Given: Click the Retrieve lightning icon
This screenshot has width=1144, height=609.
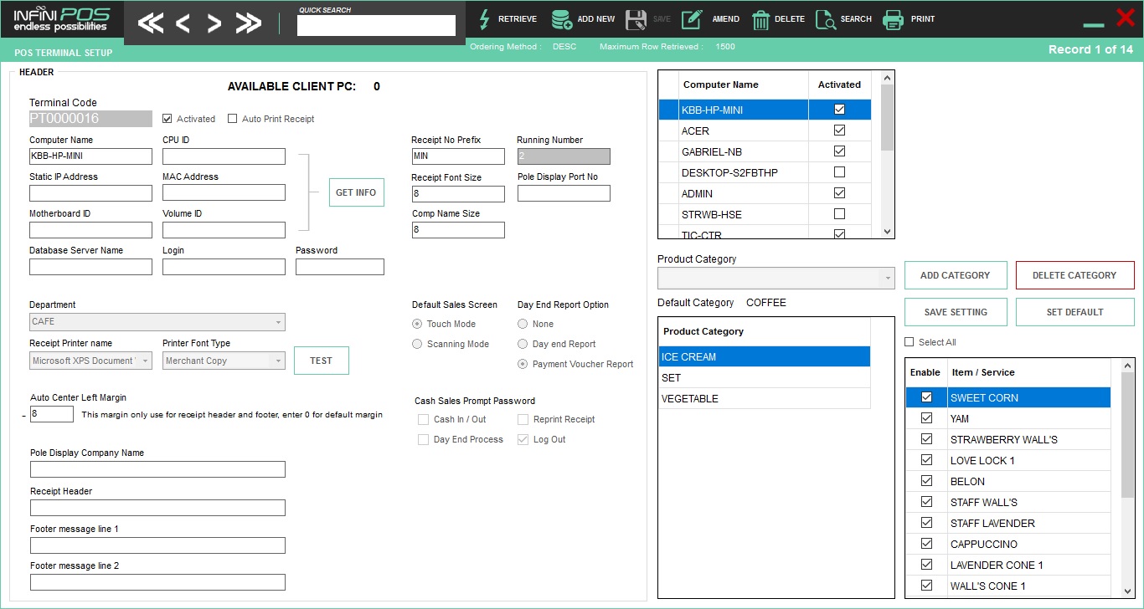Looking at the screenshot, I should pyautogui.click(x=484, y=19).
